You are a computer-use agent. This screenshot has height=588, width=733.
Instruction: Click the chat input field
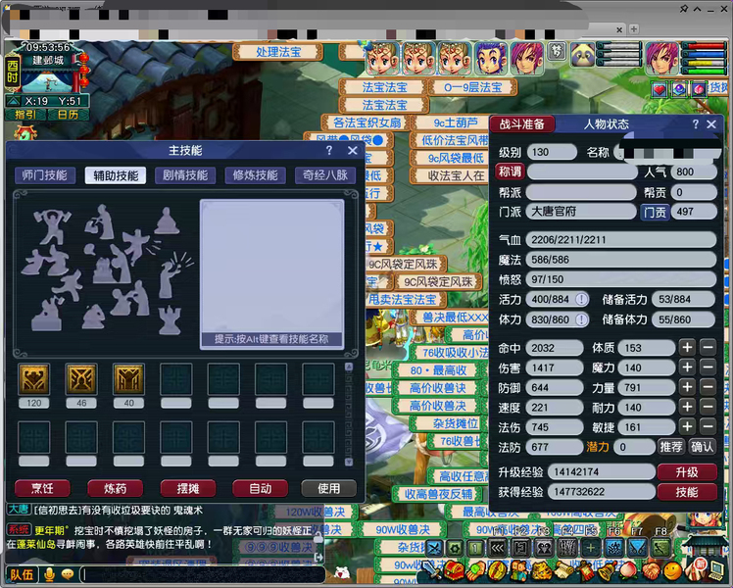pyautogui.click(x=203, y=574)
